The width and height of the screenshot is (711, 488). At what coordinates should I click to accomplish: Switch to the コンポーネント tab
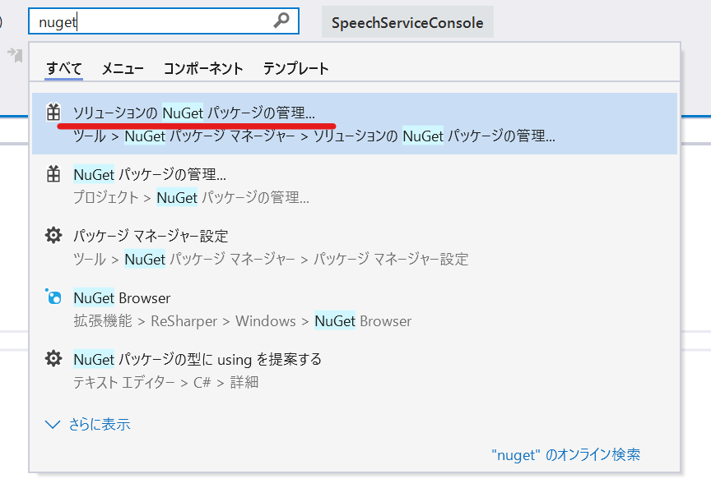coord(203,68)
